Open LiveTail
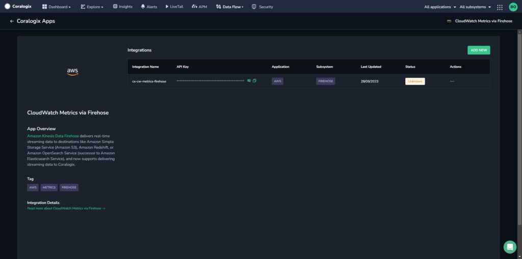This screenshot has height=259, width=522. 174,7
